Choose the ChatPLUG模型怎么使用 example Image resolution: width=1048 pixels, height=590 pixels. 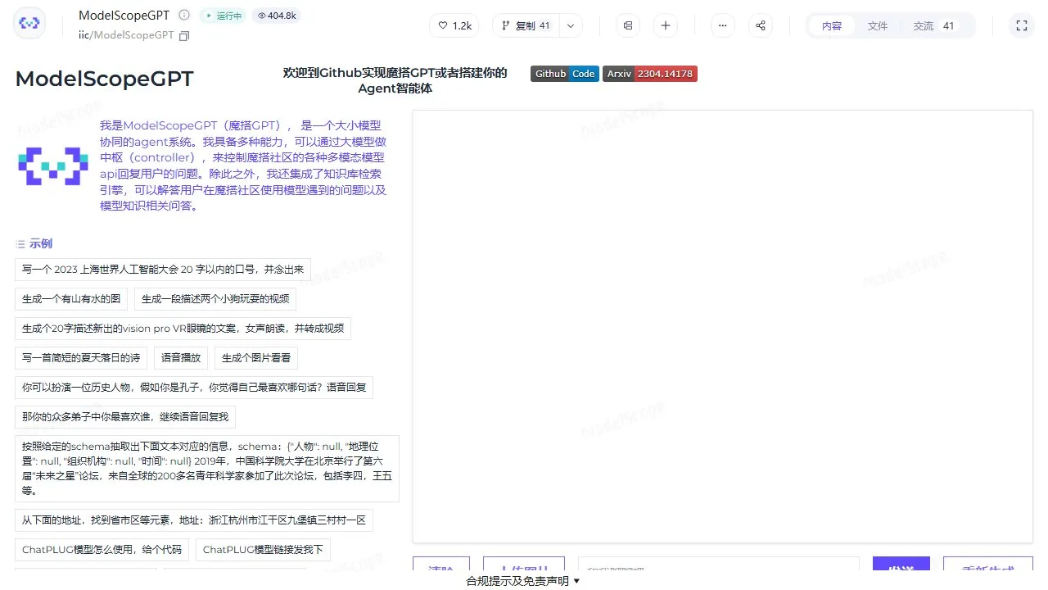tap(102, 550)
